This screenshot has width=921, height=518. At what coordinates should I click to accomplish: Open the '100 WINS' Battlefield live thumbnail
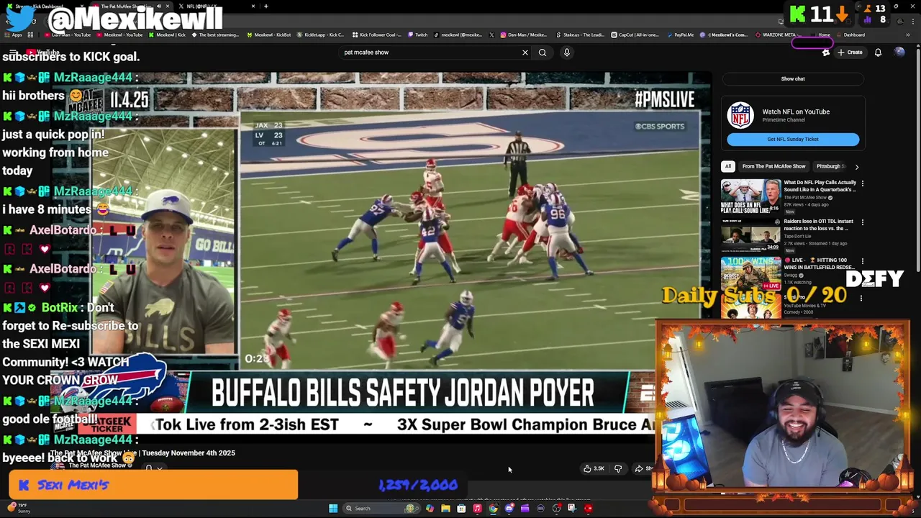pos(750,273)
